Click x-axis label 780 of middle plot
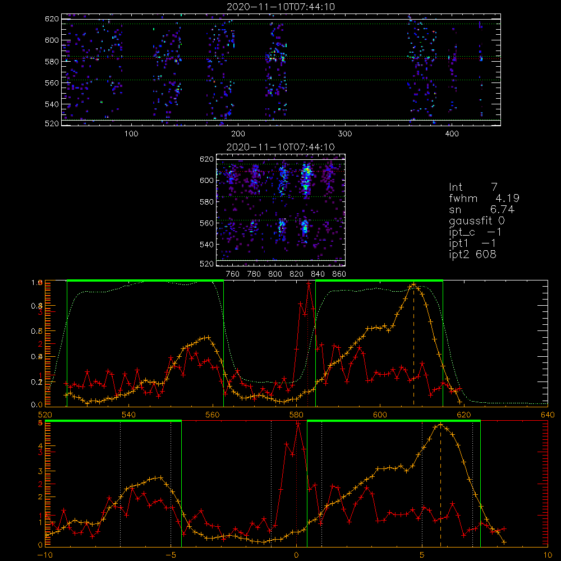 [x=254, y=274]
